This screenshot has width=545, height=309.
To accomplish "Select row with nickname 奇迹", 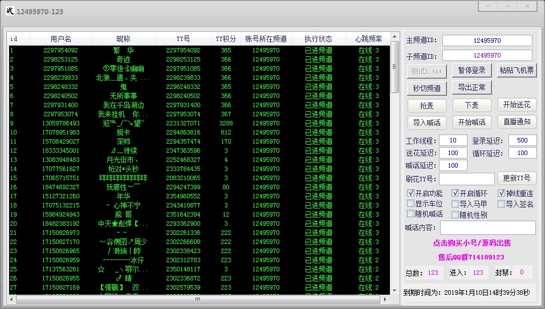I will point(199,59).
